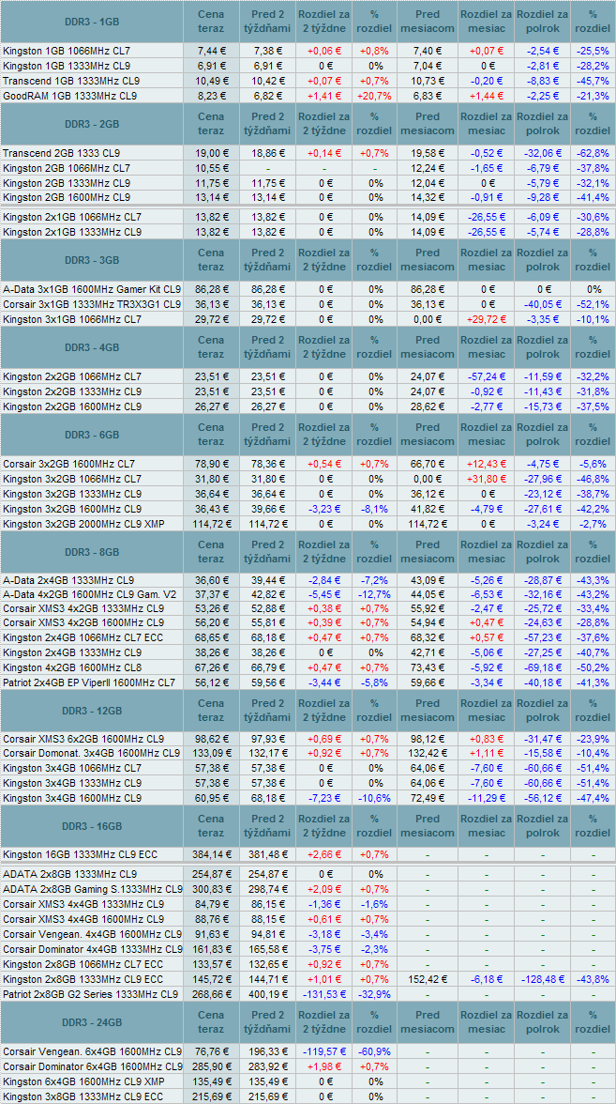
Task: Click the Transcend 1GB 1333MHz CL9 row name
Action: (x=71, y=81)
